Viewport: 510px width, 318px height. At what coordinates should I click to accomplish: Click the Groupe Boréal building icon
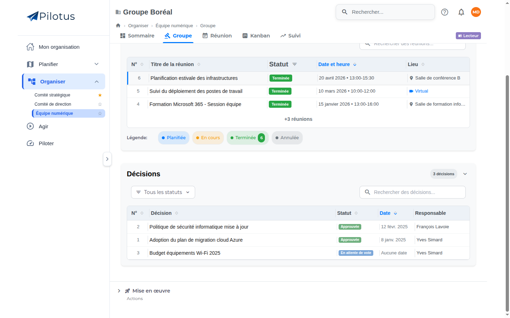pyautogui.click(x=118, y=12)
